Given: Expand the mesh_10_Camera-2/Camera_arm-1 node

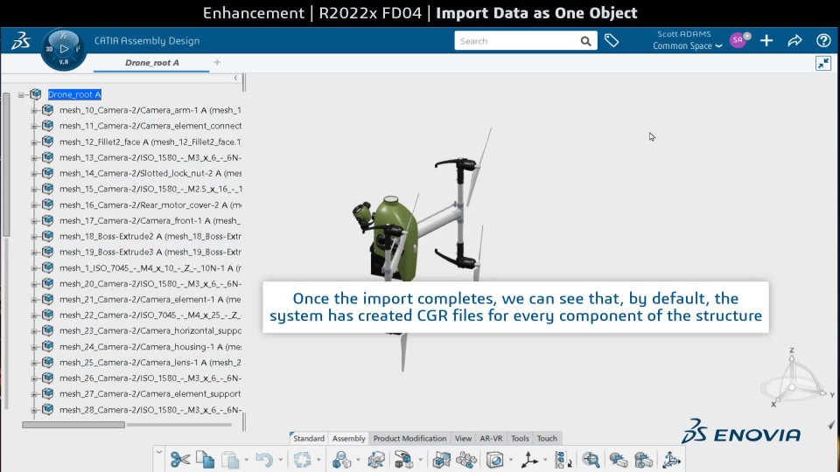Looking at the screenshot, I should click(34, 110).
